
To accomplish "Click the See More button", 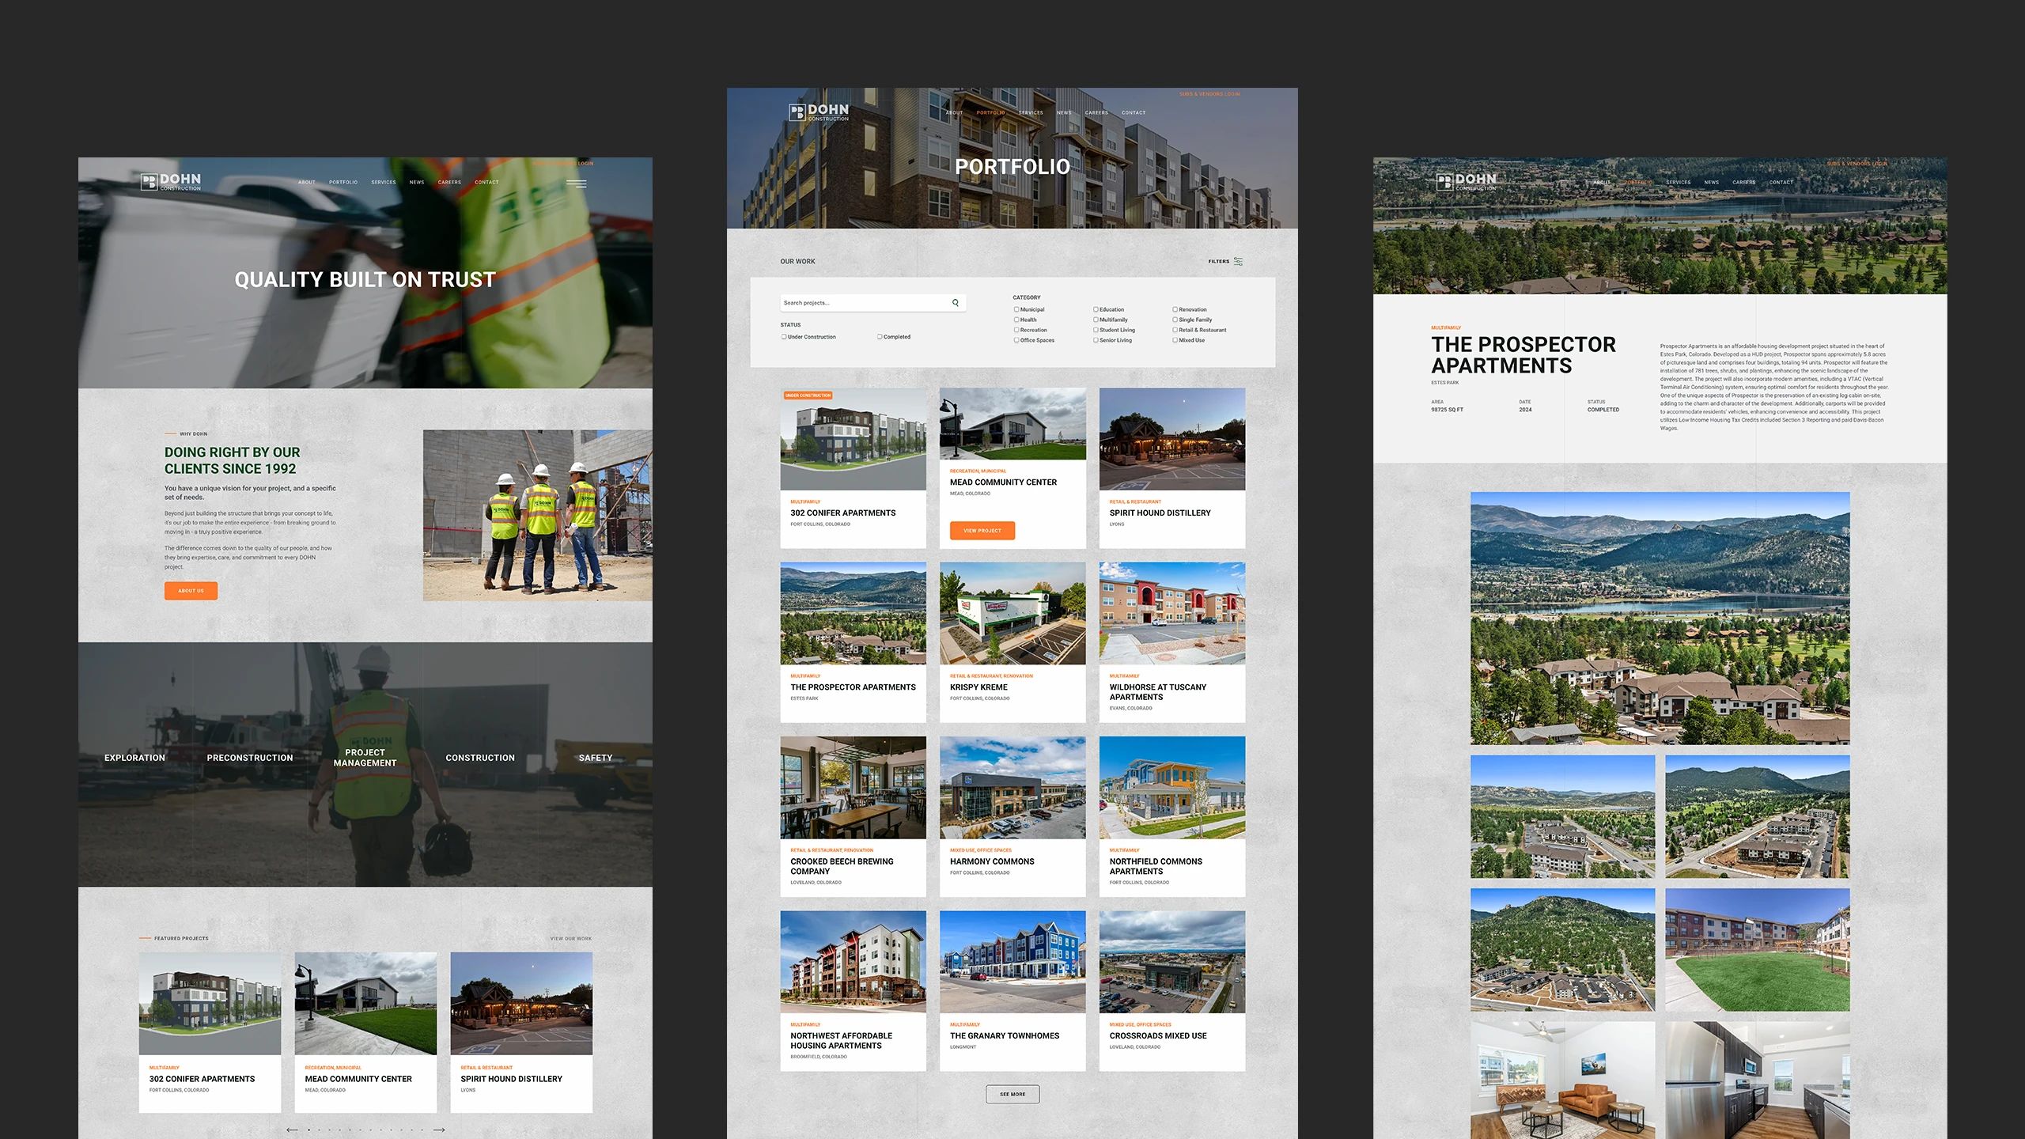I will coord(1012,1094).
